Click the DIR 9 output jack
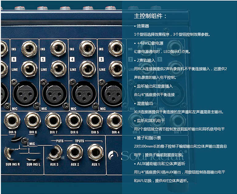Viewport: 237px width, 194px height. (x=12, y=121)
